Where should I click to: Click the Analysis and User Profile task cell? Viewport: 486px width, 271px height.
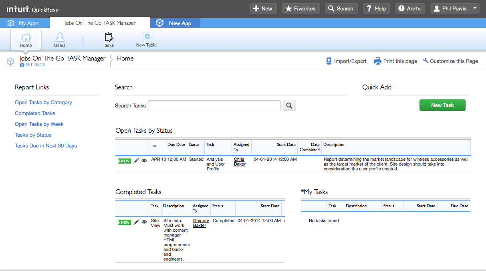[216, 164]
